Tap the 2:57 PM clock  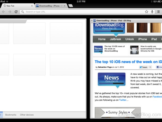point(81,1)
